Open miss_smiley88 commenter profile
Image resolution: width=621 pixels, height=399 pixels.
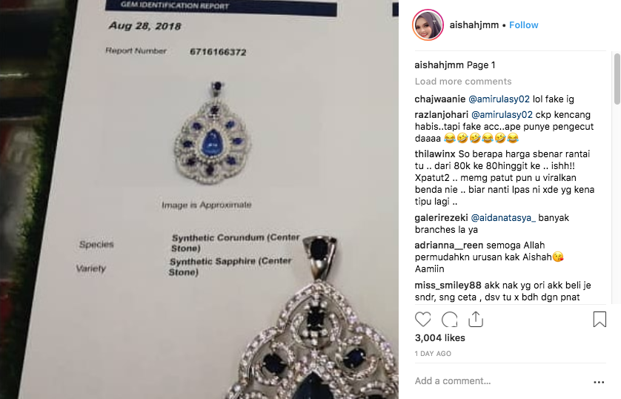point(448,285)
